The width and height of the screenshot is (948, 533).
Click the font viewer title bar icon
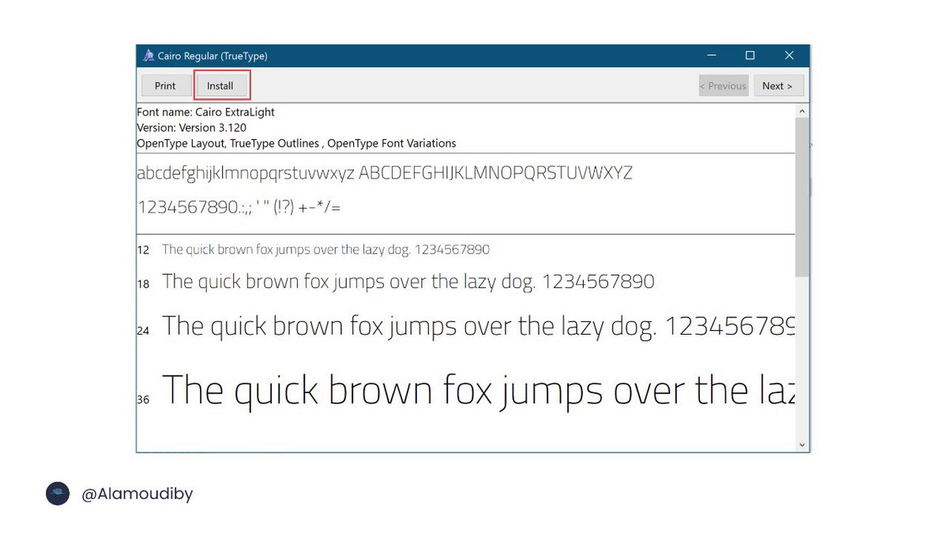pyautogui.click(x=148, y=56)
